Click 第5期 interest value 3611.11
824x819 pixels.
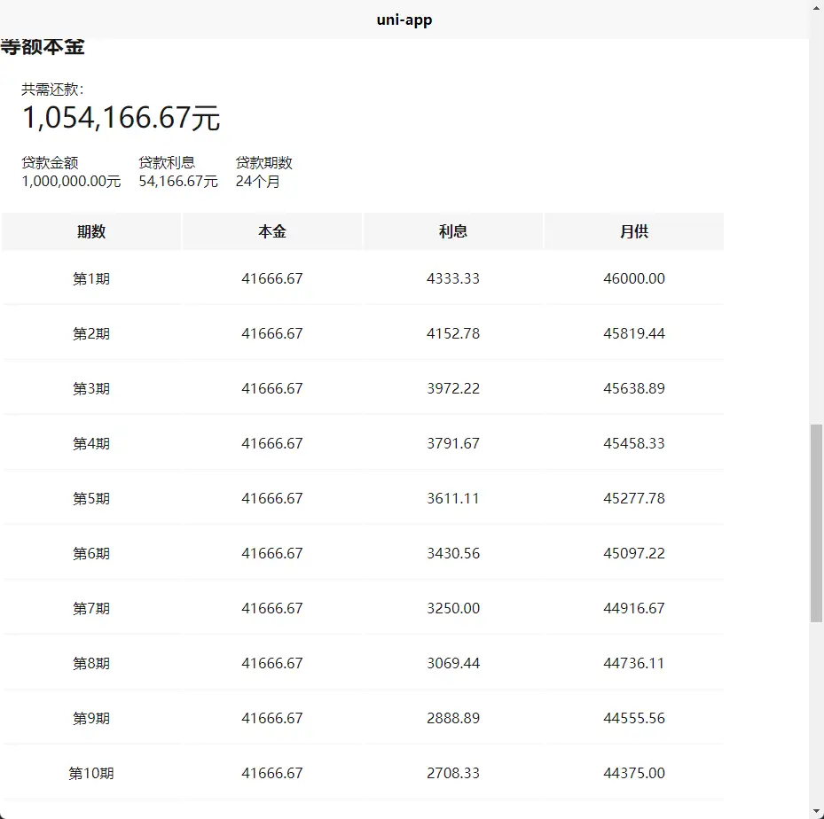pyautogui.click(x=453, y=499)
